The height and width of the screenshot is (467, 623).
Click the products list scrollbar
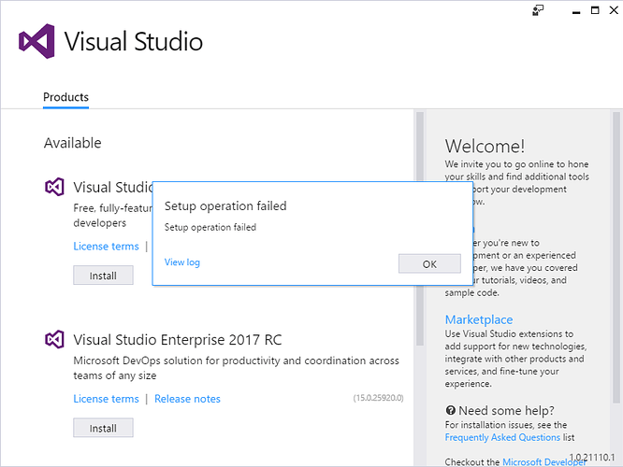[x=420, y=230]
